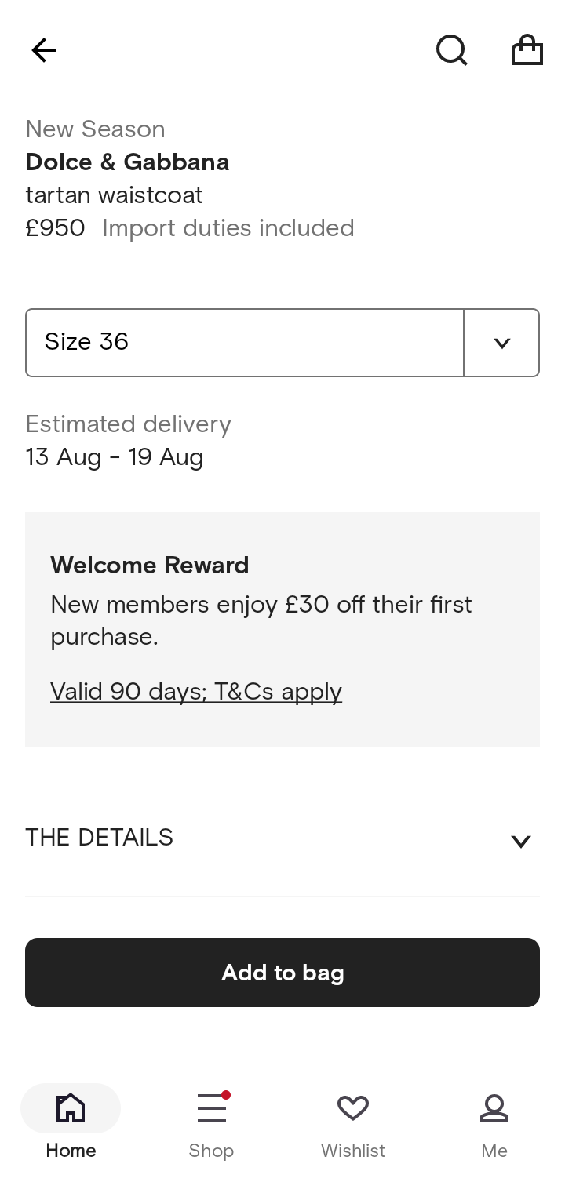Switch to the Shop tab label
565x1182 pixels.
(211, 1151)
